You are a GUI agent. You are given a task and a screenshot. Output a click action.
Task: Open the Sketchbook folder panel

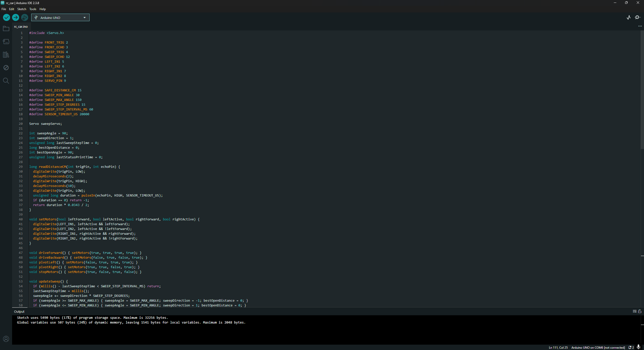[6, 28]
